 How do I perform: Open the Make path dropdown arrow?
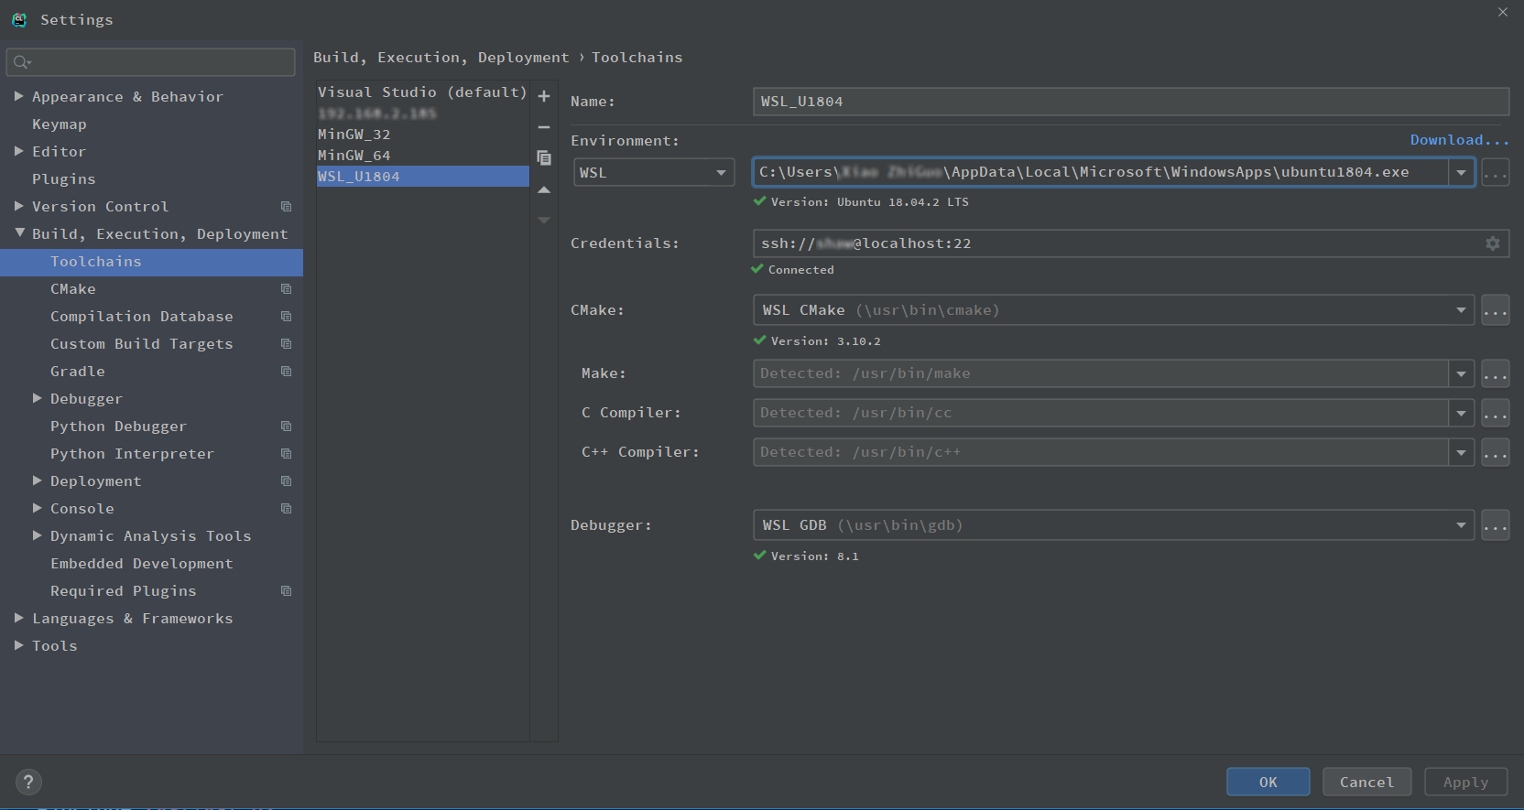1462,373
